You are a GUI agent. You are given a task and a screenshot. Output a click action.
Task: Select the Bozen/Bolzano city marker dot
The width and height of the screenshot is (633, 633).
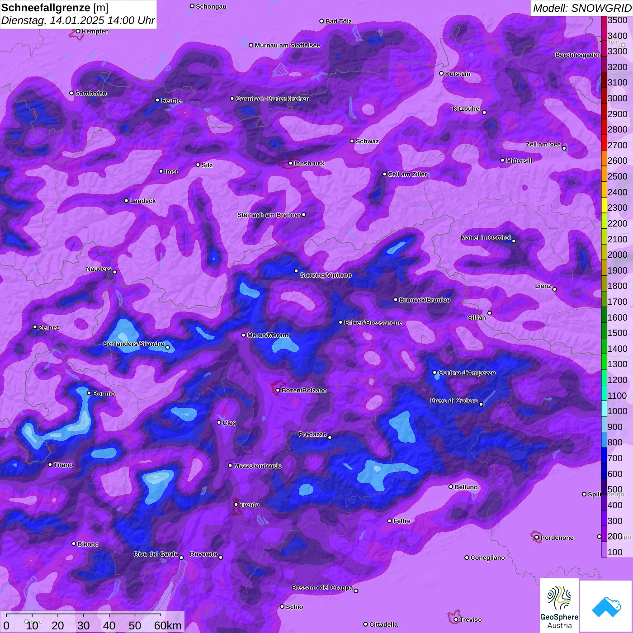tap(278, 390)
